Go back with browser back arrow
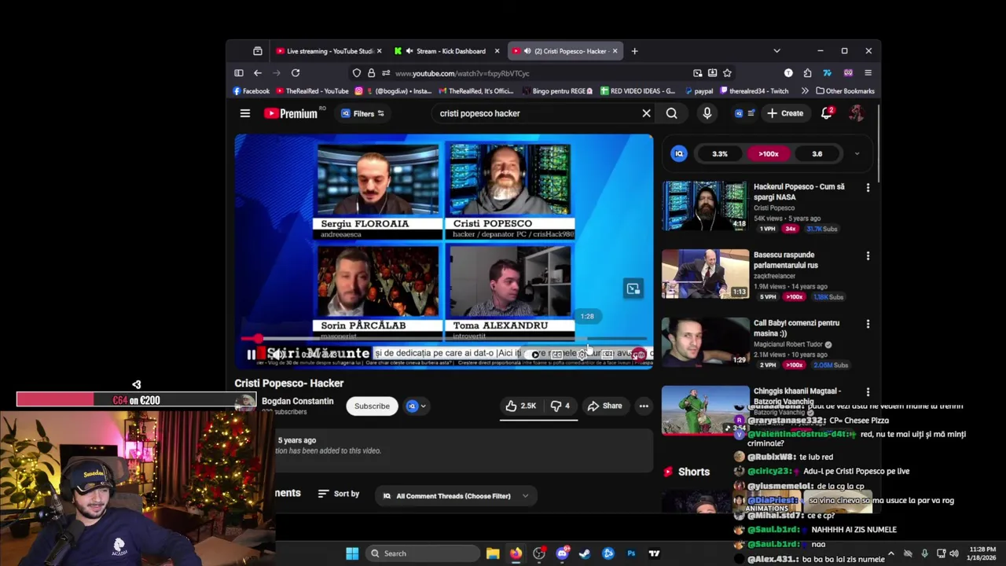 (x=257, y=73)
